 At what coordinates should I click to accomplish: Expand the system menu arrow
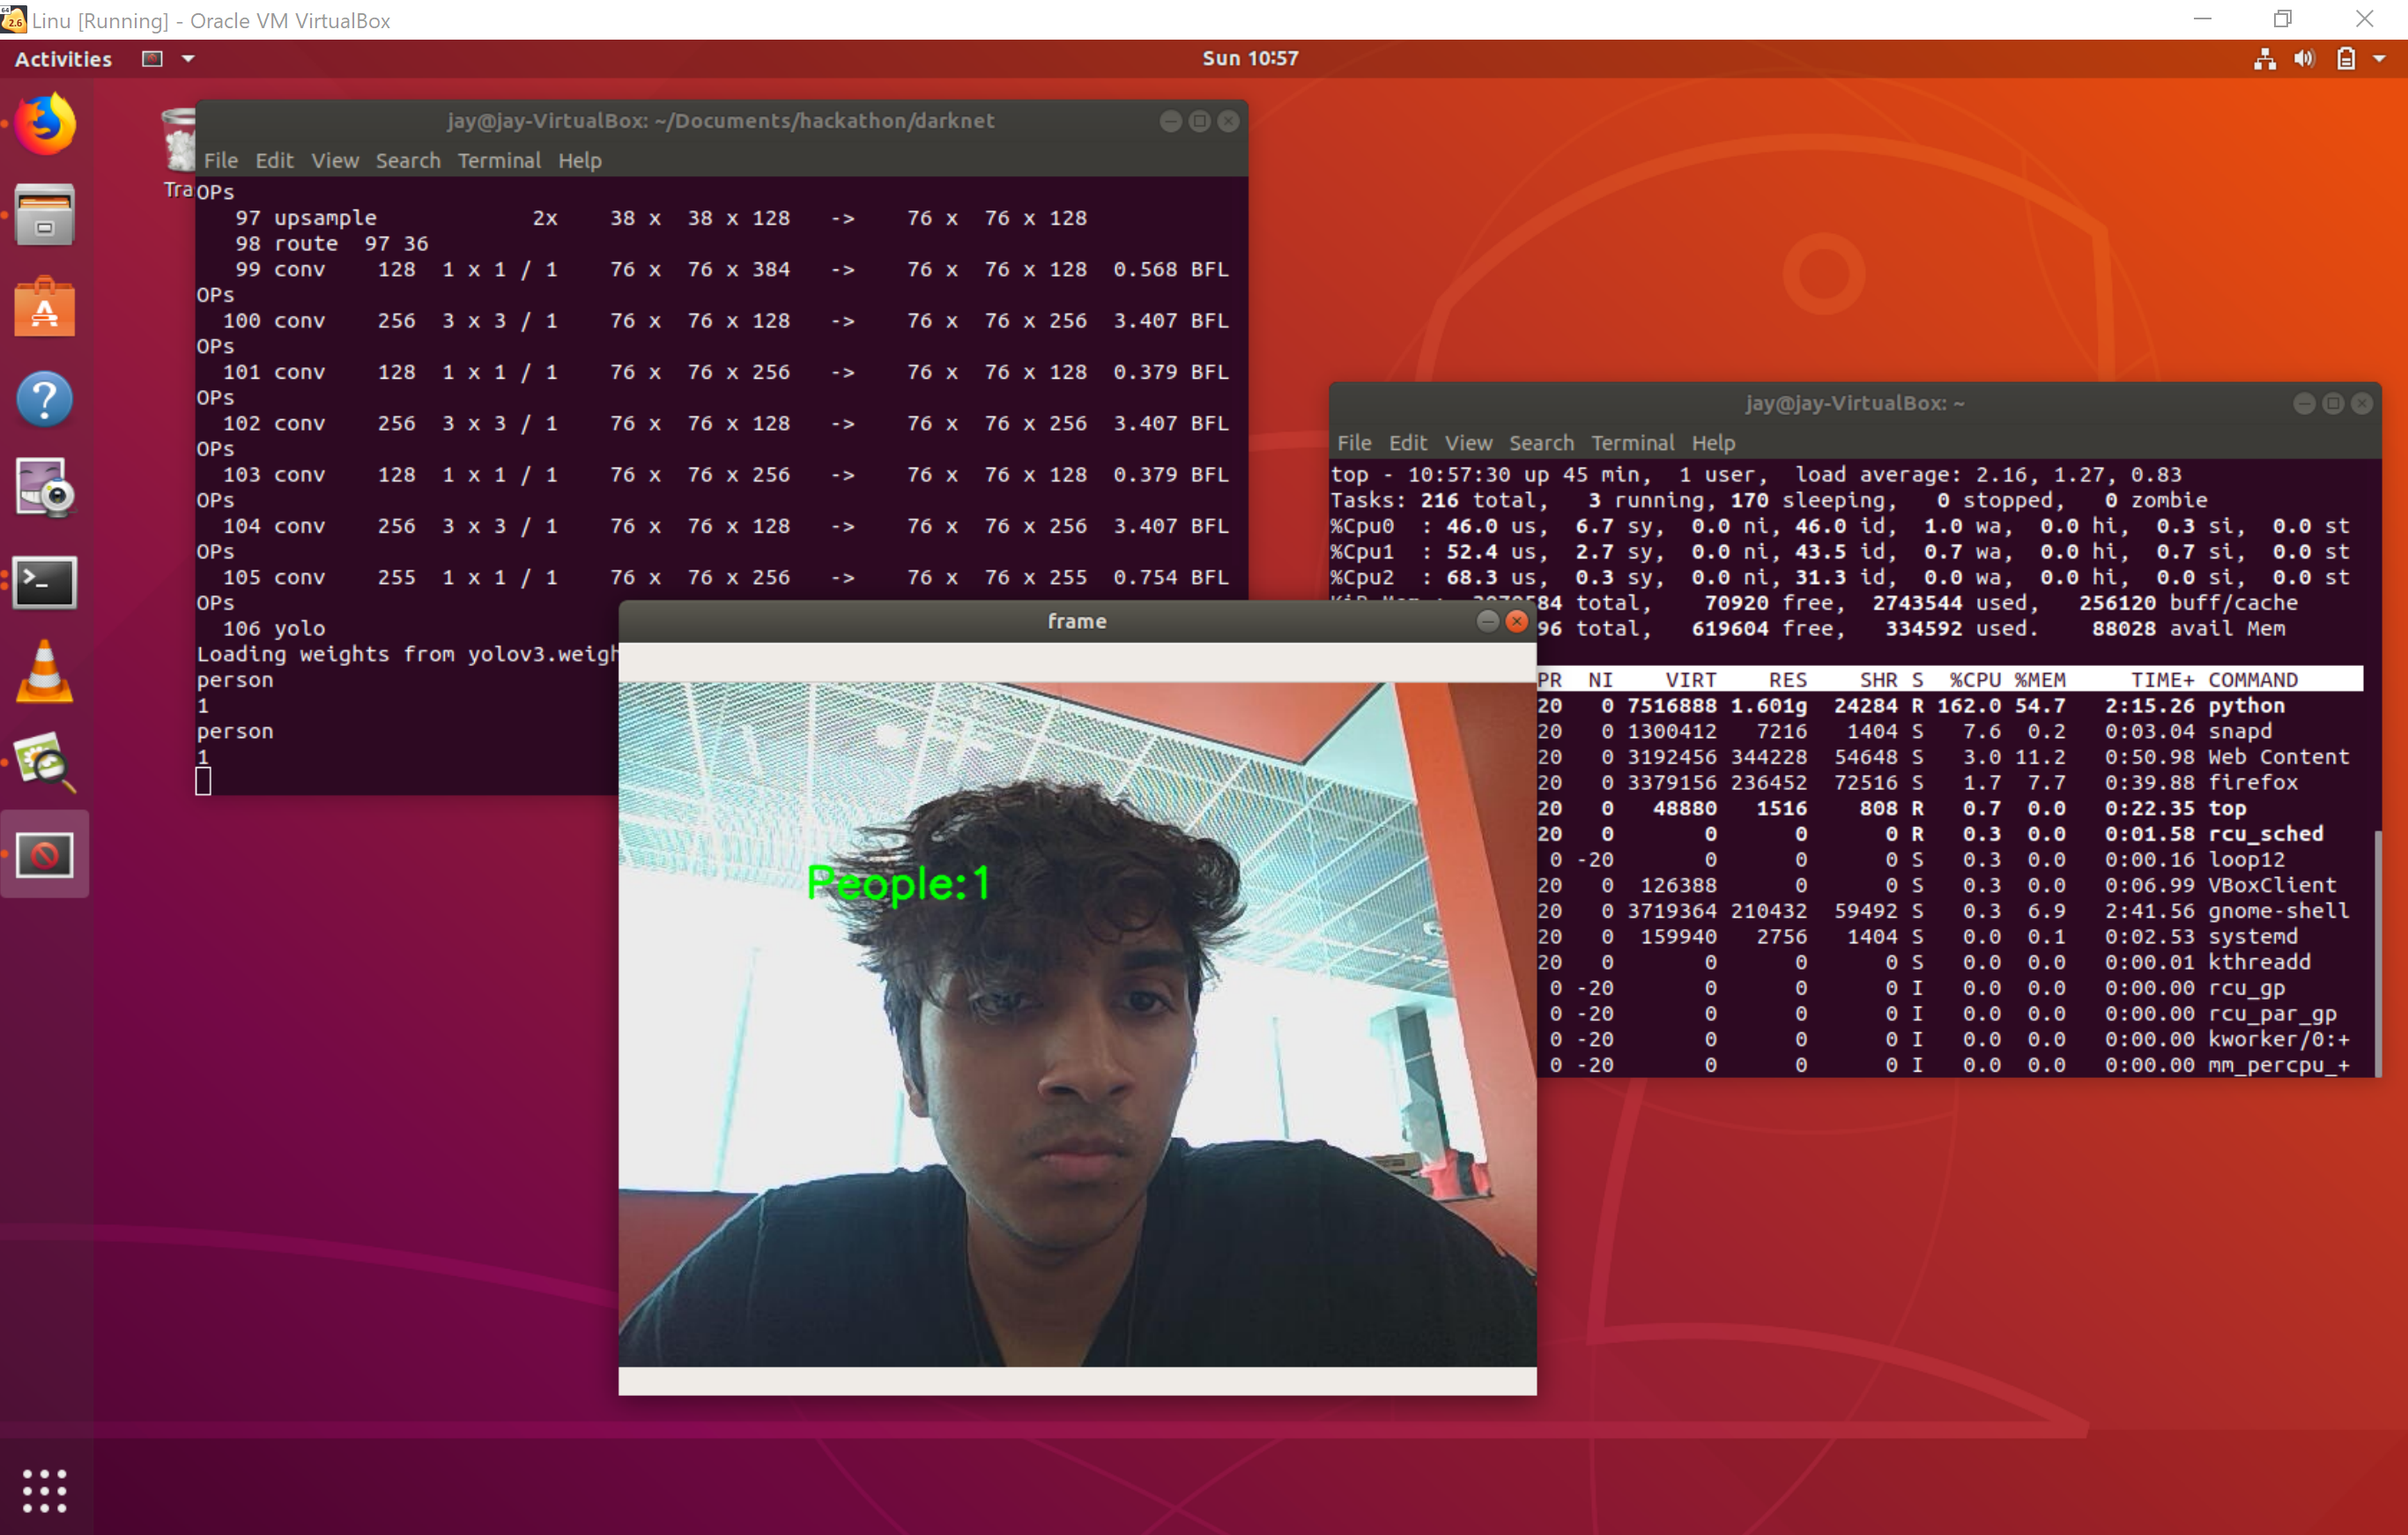point(2380,59)
